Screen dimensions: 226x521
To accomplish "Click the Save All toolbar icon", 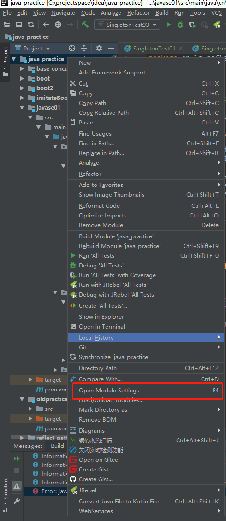I will [x=19, y=25].
